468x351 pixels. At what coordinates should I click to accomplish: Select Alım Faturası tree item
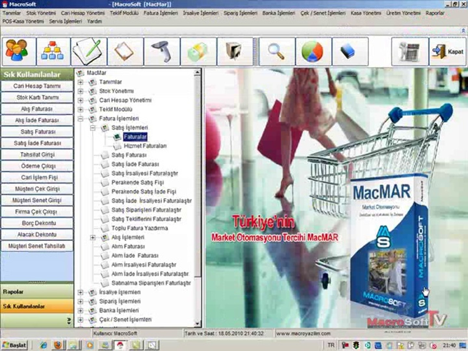[x=128, y=247]
